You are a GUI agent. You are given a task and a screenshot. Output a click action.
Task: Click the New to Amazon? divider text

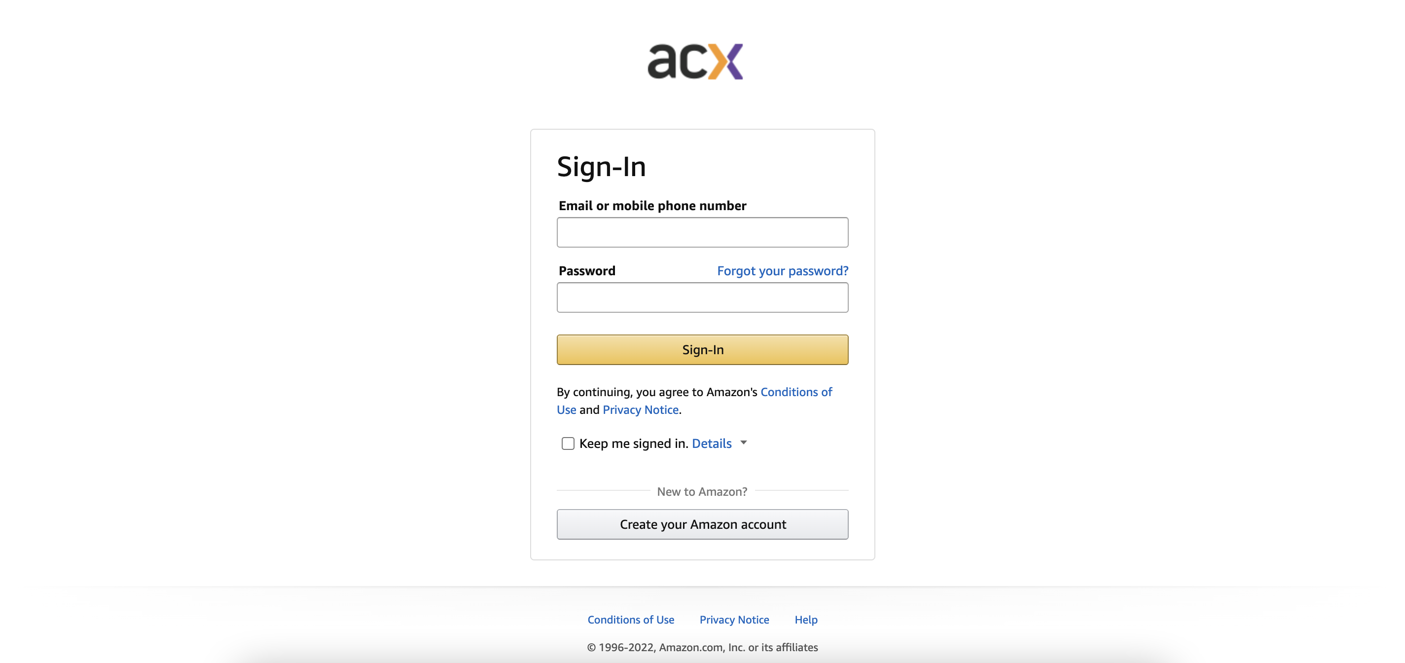pos(702,492)
